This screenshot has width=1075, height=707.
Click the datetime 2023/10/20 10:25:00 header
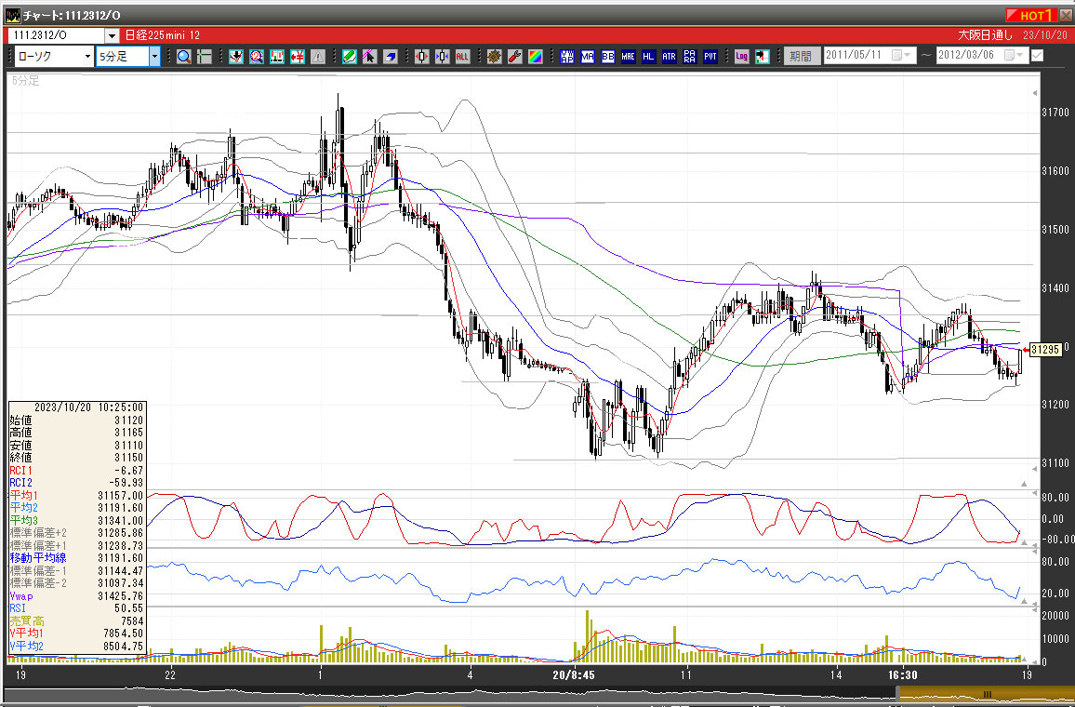[x=89, y=407]
